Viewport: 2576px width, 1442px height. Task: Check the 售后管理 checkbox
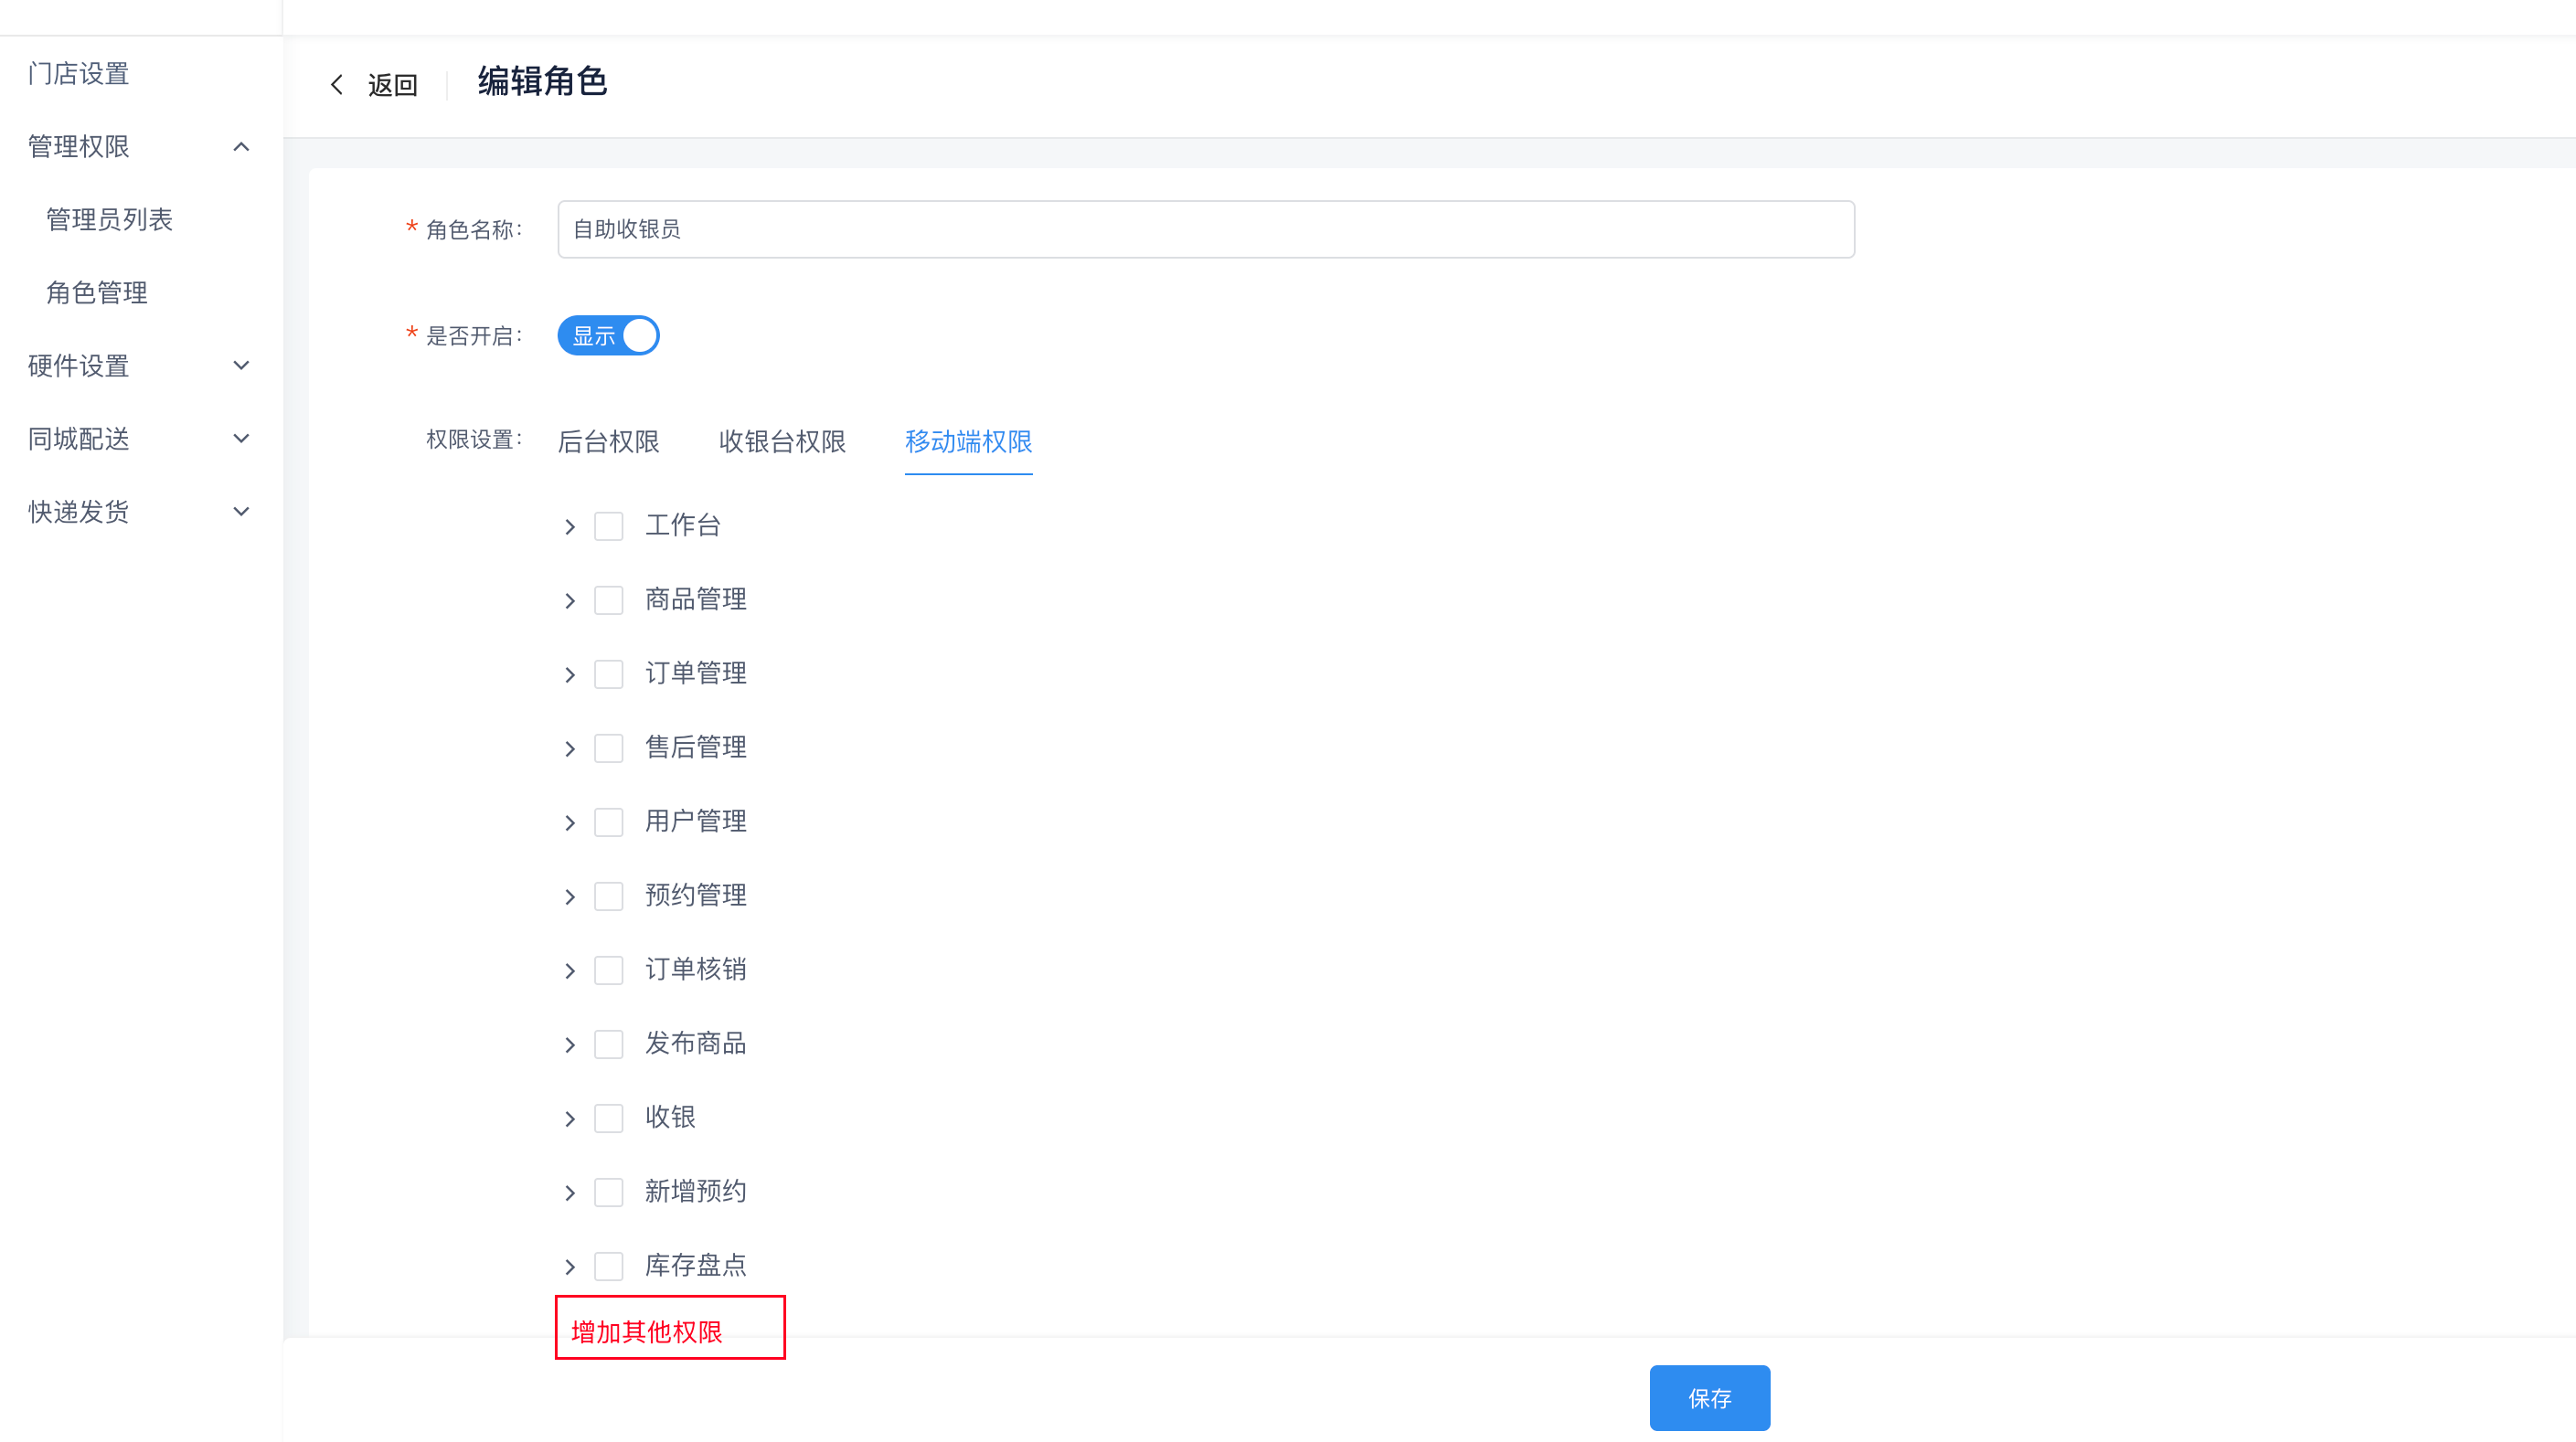tap(609, 748)
